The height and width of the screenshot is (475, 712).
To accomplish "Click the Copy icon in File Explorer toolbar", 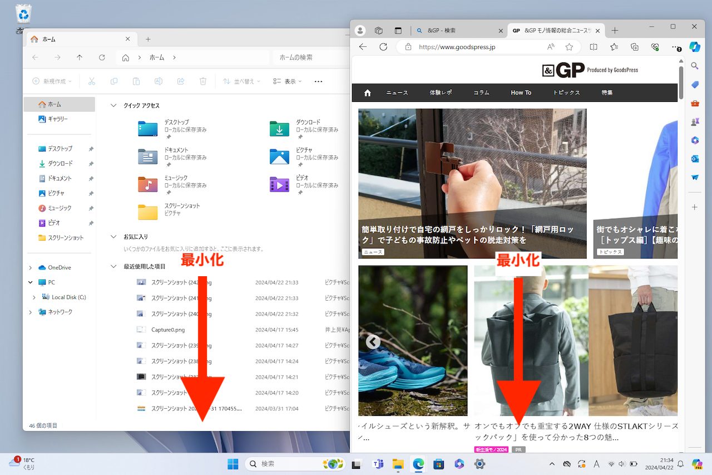I will pos(114,81).
